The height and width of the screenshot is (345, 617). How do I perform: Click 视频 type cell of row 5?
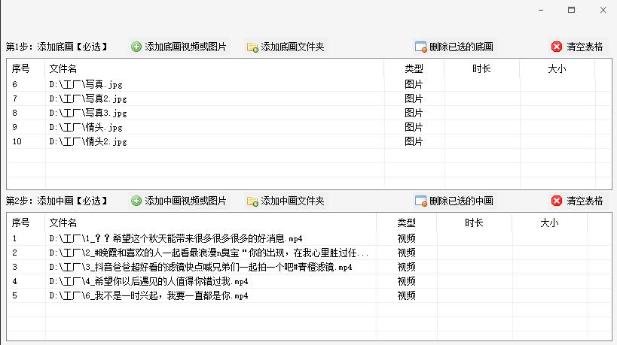(407, 295)
